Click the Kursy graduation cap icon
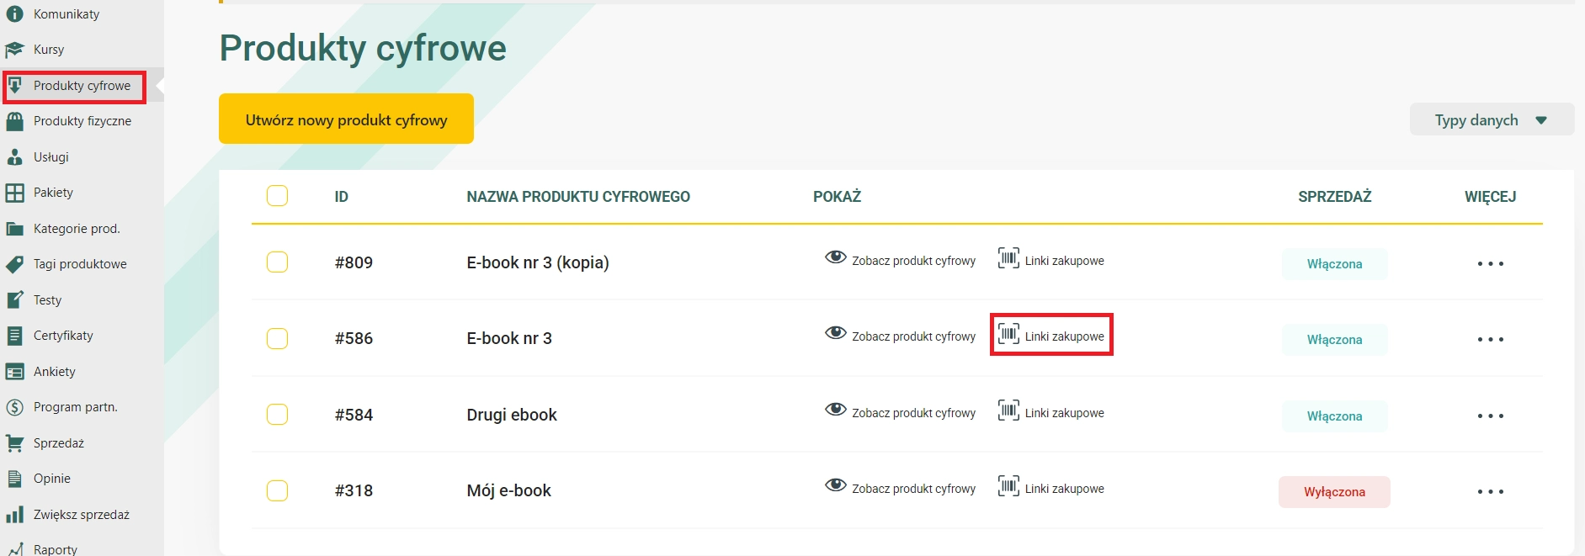Screen dimensions: 1585x556 point(14,50)
